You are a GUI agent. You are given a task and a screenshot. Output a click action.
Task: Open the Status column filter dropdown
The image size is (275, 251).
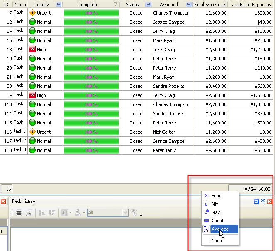pos(148,5)
